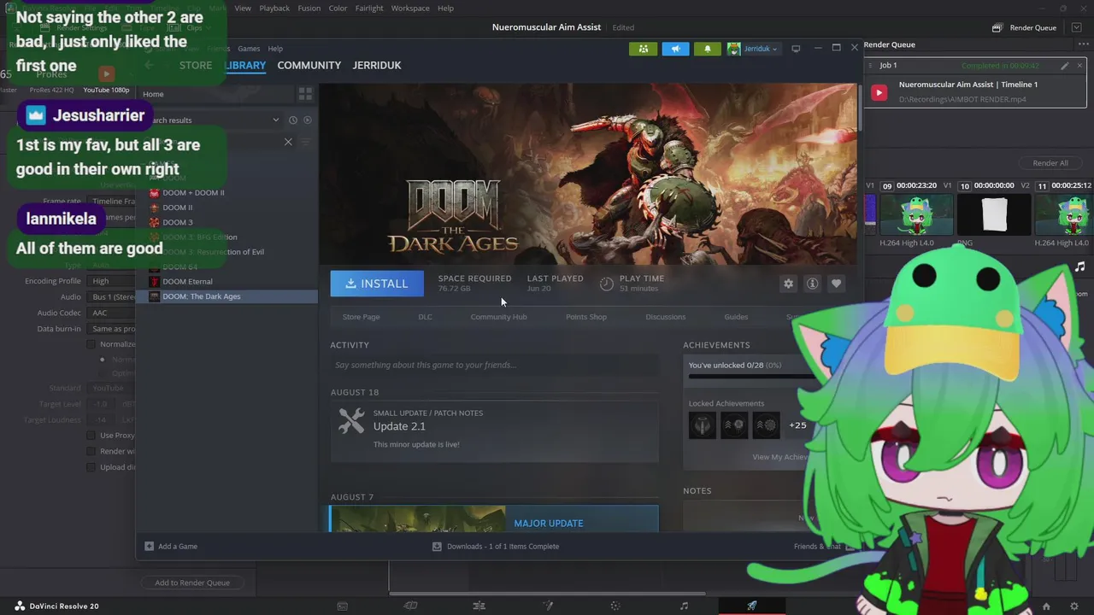
Task: Click first locked achievement icon
Action: [703, 425]
